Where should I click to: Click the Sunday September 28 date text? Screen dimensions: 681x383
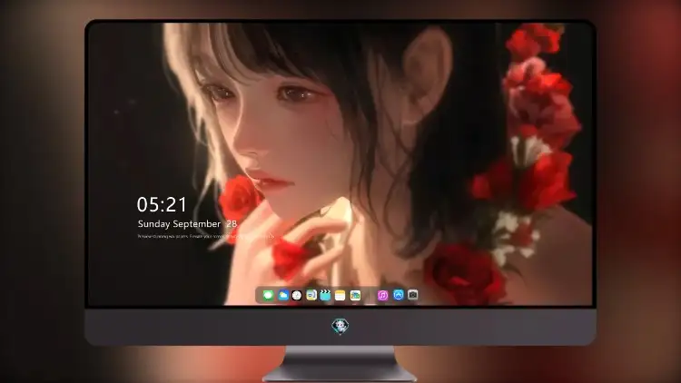click(187, 224)
